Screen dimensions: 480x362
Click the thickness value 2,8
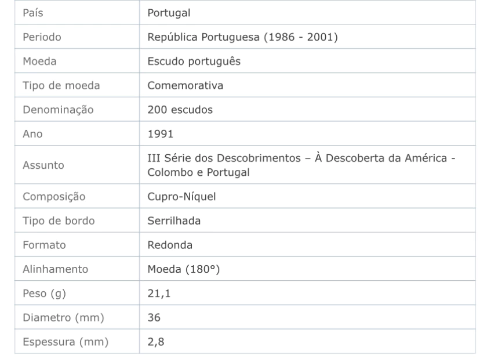[155, 342]
